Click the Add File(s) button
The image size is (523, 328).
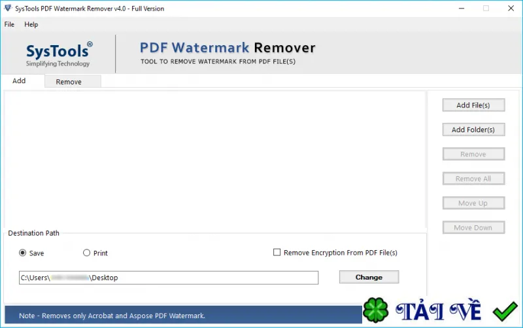pos(473,105)
